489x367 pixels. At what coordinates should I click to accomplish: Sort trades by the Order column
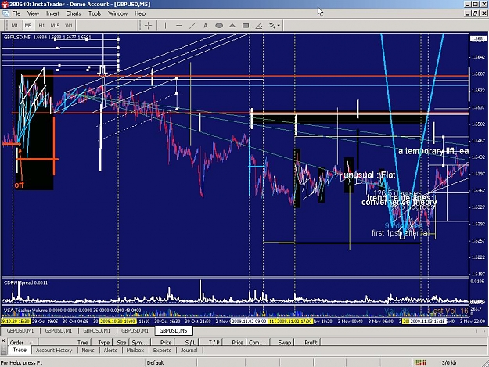(23, 343)
